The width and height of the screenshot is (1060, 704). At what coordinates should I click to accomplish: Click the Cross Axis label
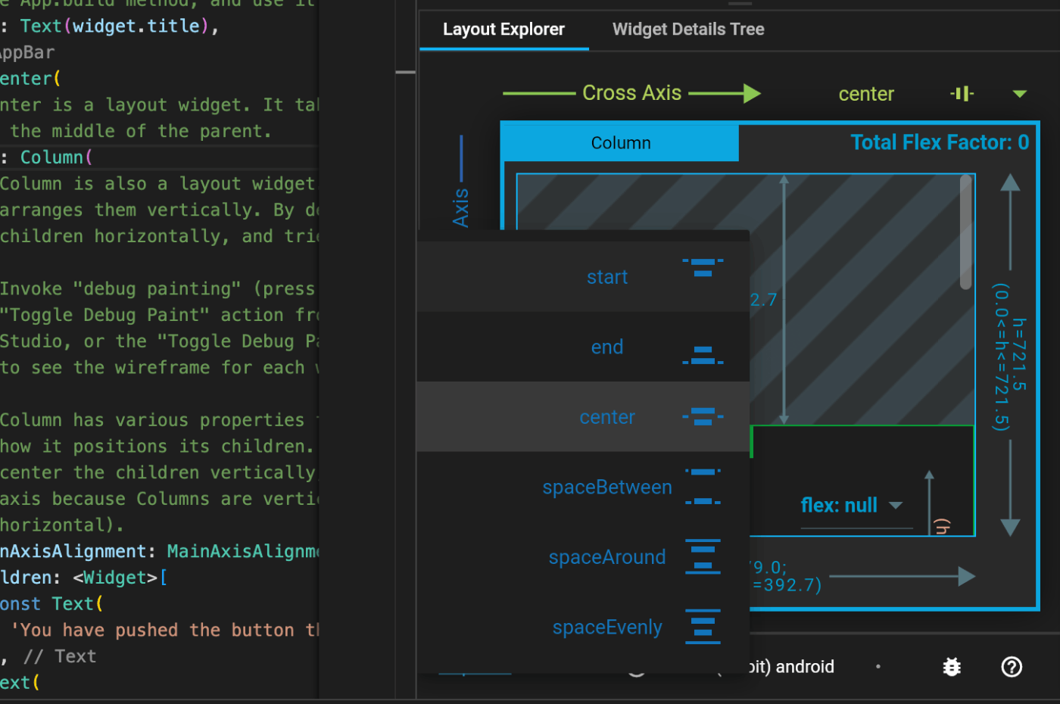[x=631, y=93]
